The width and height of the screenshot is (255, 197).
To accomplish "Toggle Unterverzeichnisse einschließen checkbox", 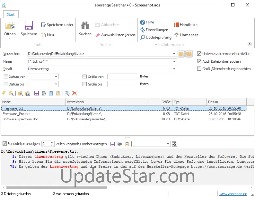I will point(199,54).
